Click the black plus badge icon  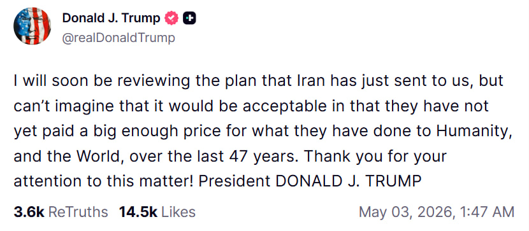tap(189, 18)
